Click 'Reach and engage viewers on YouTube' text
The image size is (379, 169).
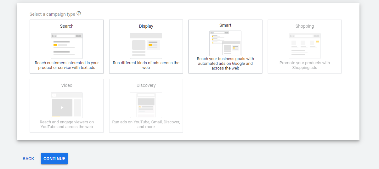(67, 124)
